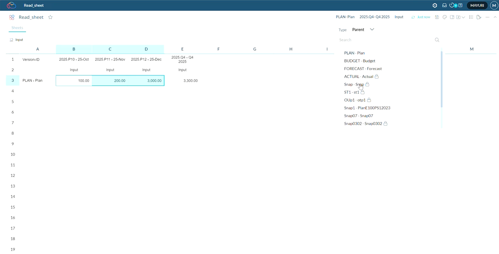The image size is (499, 254).
Task: Open the Type Parent dropdown
Action: point(363,29)
